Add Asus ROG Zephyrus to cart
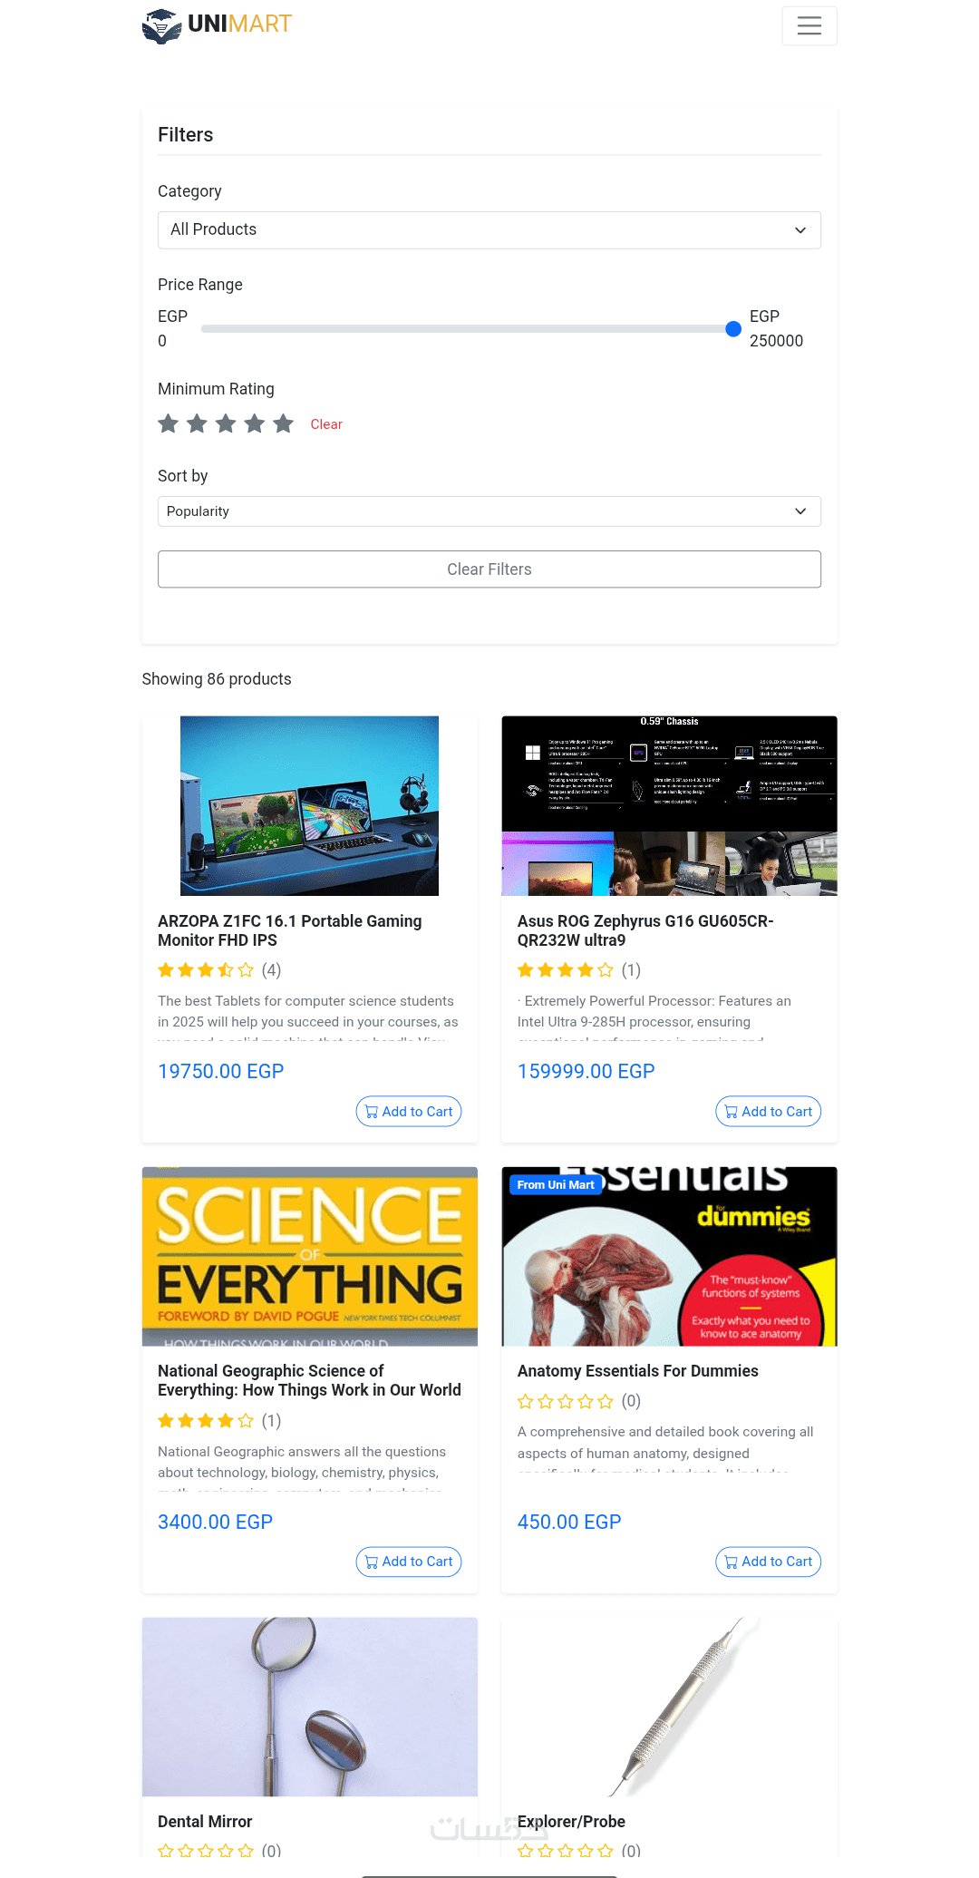The image size is (979, 1878). tap(769, 1112)
